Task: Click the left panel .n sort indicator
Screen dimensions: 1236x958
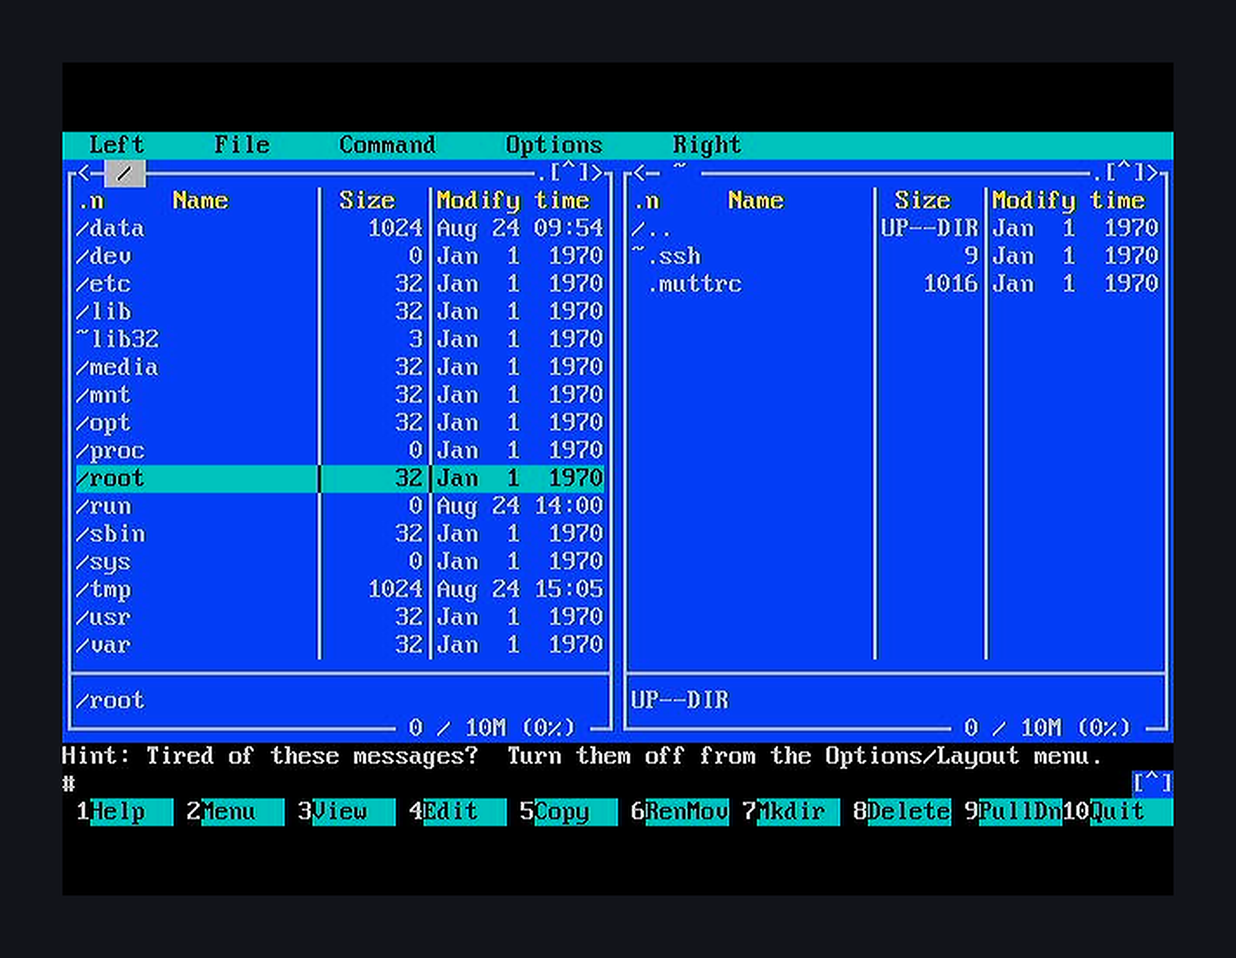Action: (x=91, y=201)
